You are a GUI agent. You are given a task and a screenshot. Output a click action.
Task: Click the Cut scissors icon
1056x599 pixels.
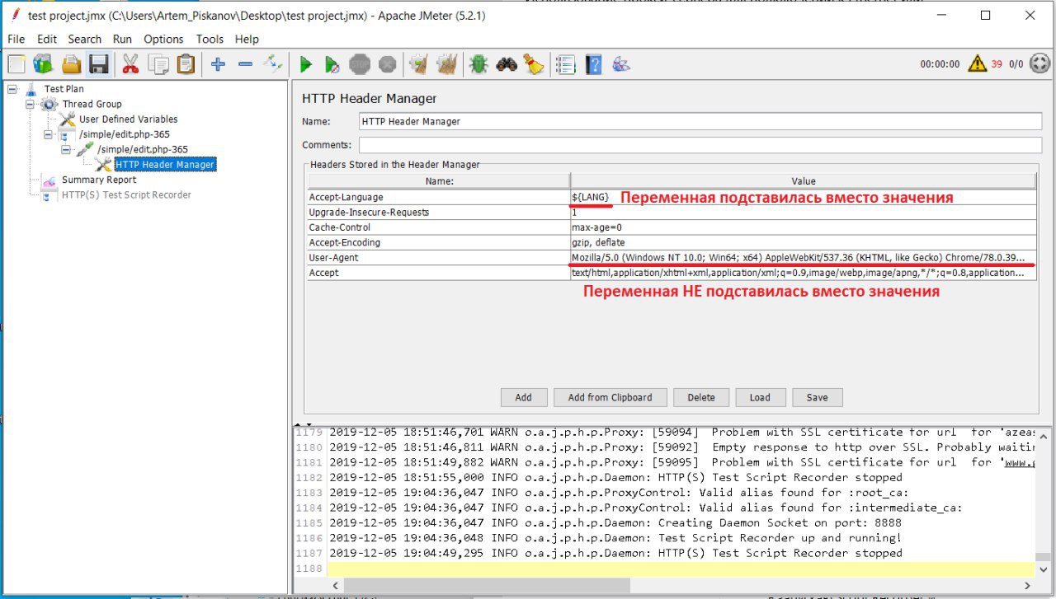click(130, 63)
